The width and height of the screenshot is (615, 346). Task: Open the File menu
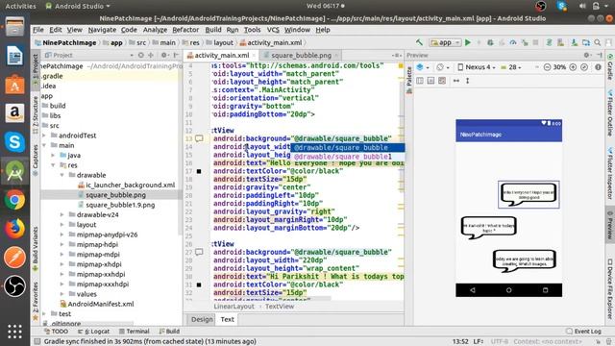point(38,30)
